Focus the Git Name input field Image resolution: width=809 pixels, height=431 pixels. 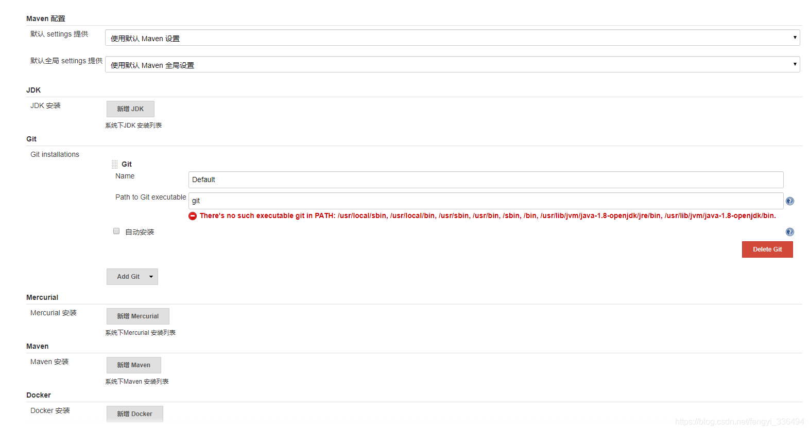tap(486, 179)
